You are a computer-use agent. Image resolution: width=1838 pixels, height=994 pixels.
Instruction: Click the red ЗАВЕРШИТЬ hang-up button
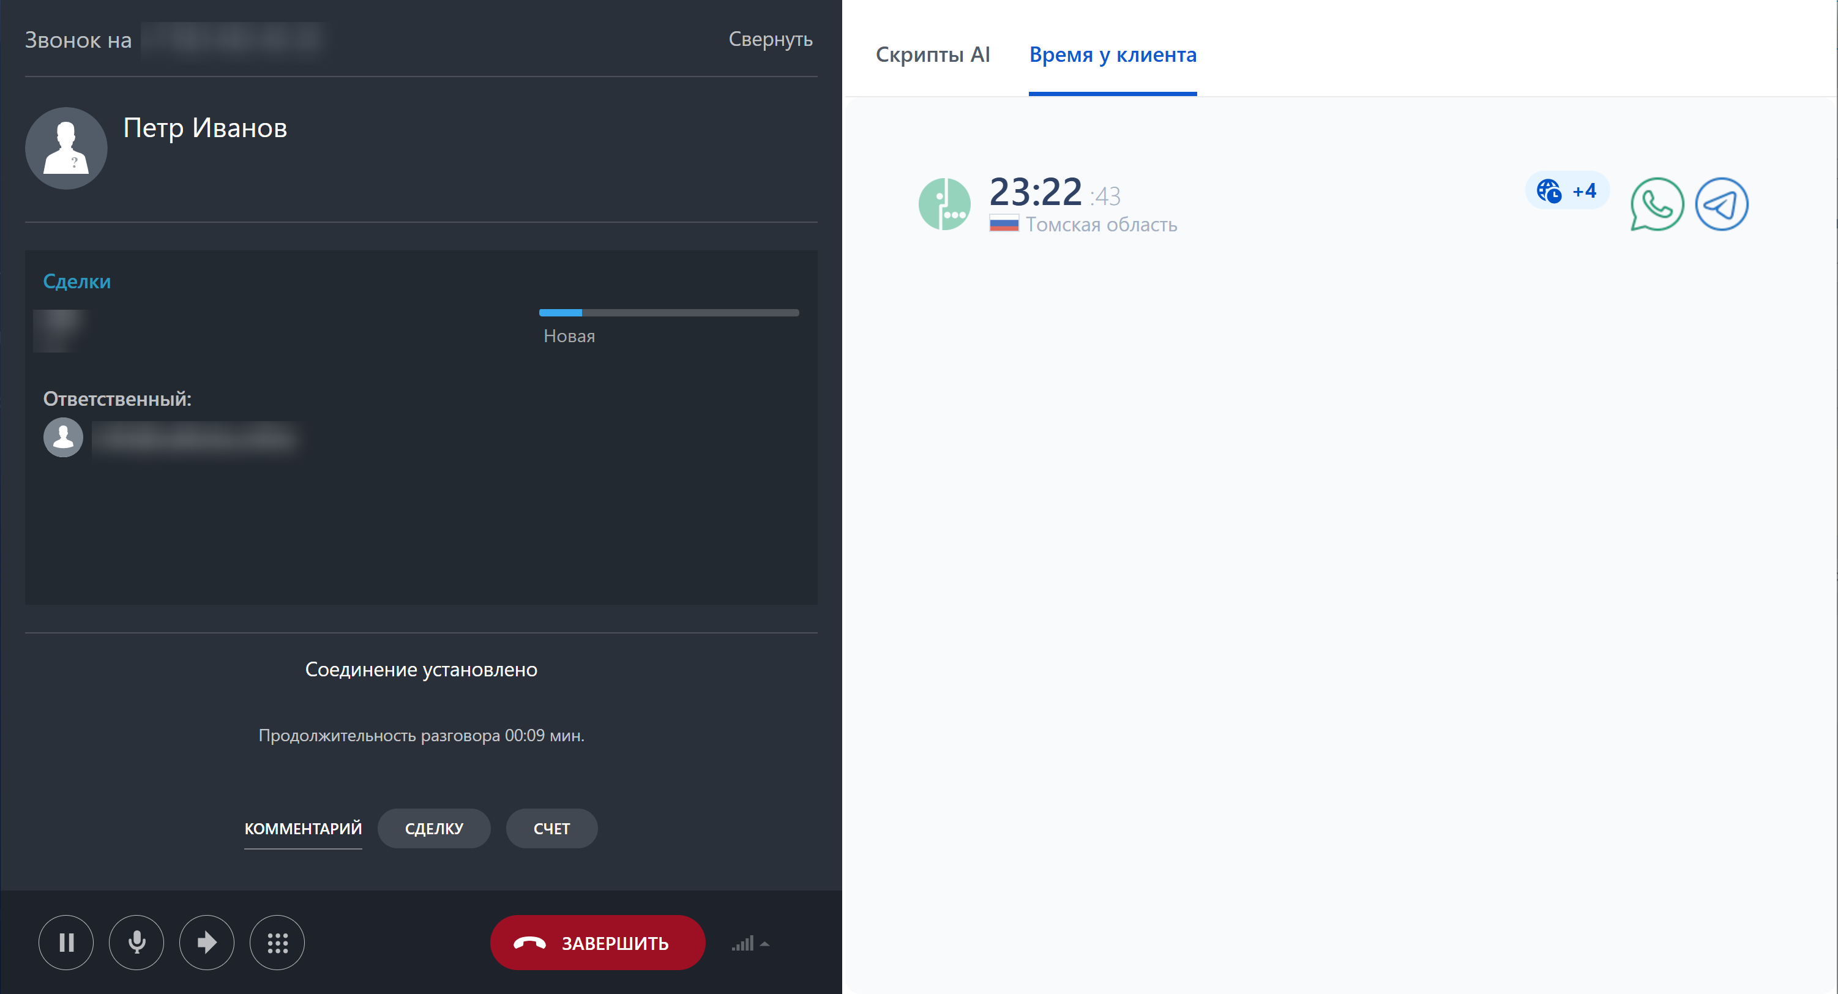pos(597,943)
